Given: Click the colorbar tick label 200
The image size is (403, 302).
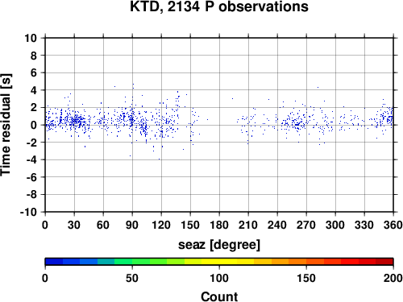Looking at the screenshot, I should (x=393, y=278).
